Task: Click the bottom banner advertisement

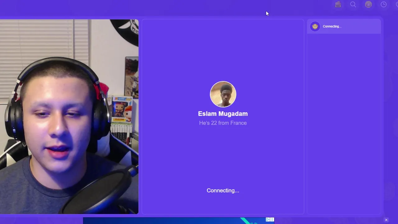Action: click(x=178, y=221)
